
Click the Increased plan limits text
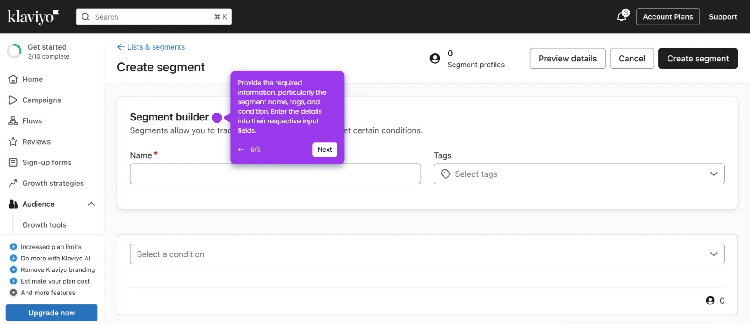(51, 247)
